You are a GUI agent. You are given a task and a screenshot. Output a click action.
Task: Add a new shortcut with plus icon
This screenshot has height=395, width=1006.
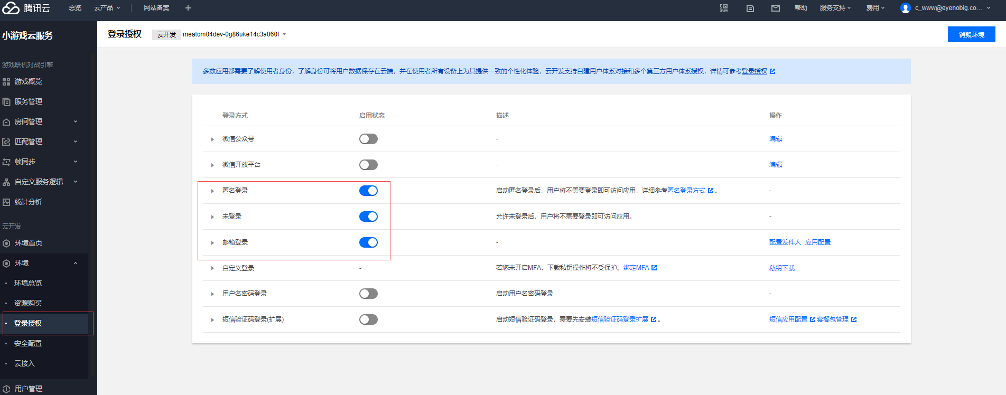(x=188, y=8)
